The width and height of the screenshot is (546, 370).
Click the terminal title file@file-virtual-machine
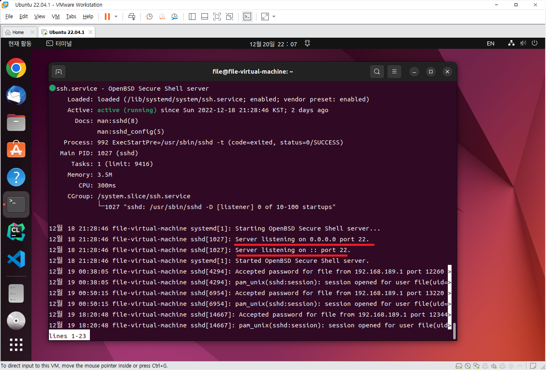click(253, 72)
